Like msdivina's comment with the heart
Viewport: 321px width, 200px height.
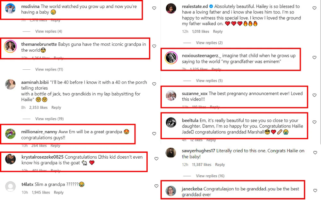click(x=154, y=8)
